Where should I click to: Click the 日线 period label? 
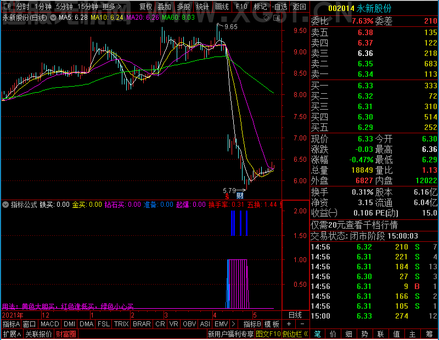point(295,315)
